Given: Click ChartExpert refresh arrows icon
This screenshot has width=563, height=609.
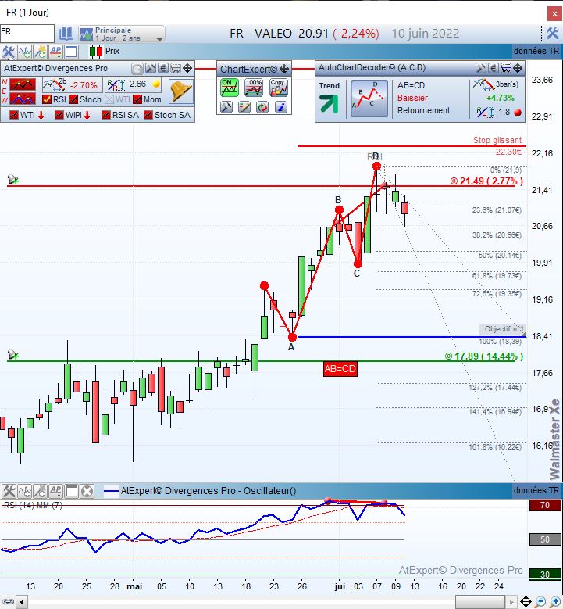Looking at the screenshot, I should point(262,107).
